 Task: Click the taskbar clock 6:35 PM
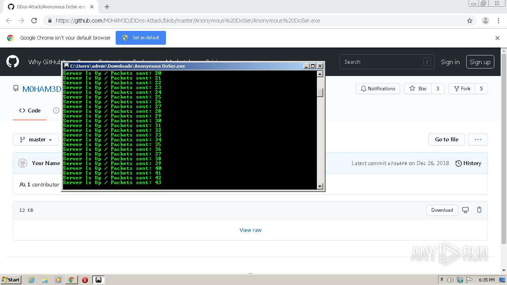click(x=487, y=280)
